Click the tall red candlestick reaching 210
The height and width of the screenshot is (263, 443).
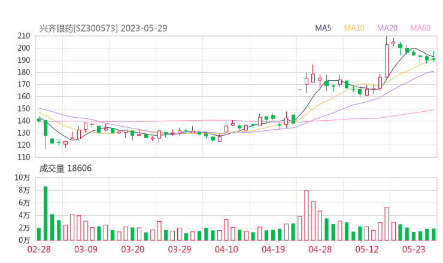[387, 61]
